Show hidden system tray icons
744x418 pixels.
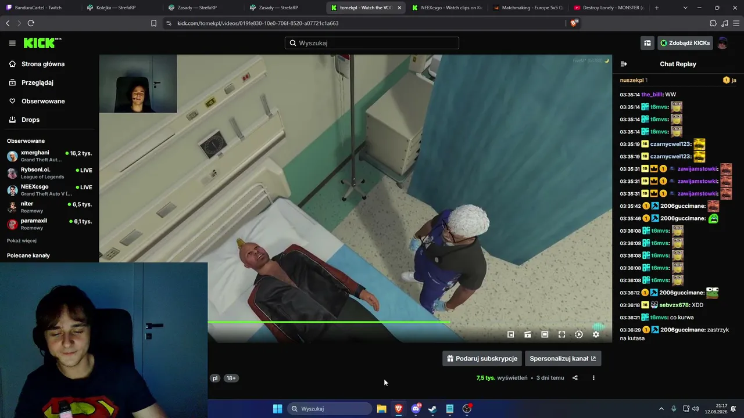[x=661, y=409]
